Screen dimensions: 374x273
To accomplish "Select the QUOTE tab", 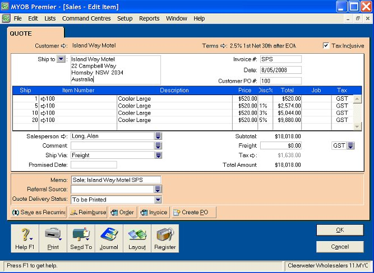I will pos(36,34).
